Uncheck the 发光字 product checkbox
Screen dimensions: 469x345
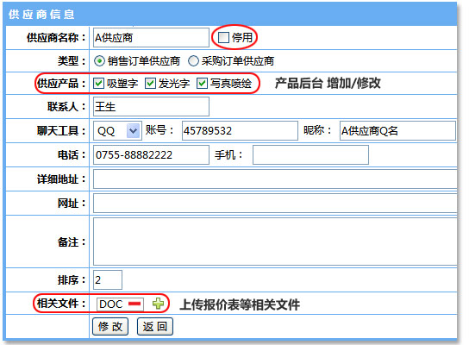pyautogui.click(x=150, y=83)
